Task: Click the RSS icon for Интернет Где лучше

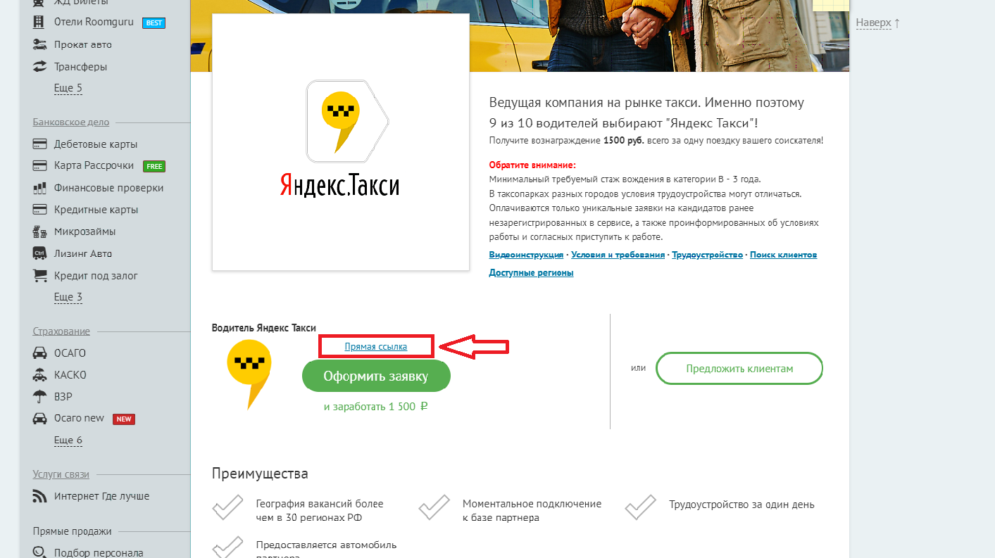Action: click(39, 496)
